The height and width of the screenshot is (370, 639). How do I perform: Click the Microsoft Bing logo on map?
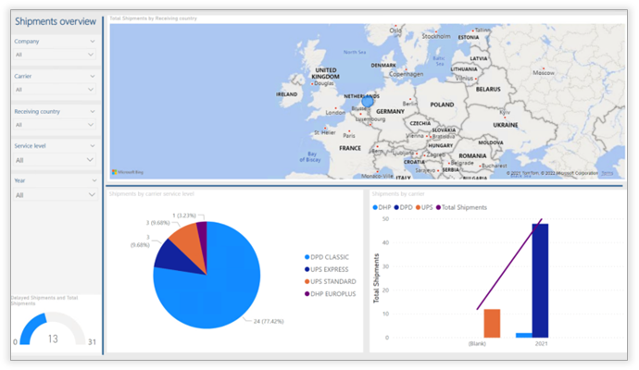pyautogui.click(x=128, y=172)
